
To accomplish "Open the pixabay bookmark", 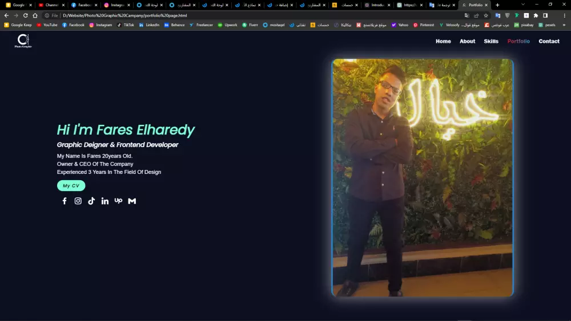I will point(524,25).
